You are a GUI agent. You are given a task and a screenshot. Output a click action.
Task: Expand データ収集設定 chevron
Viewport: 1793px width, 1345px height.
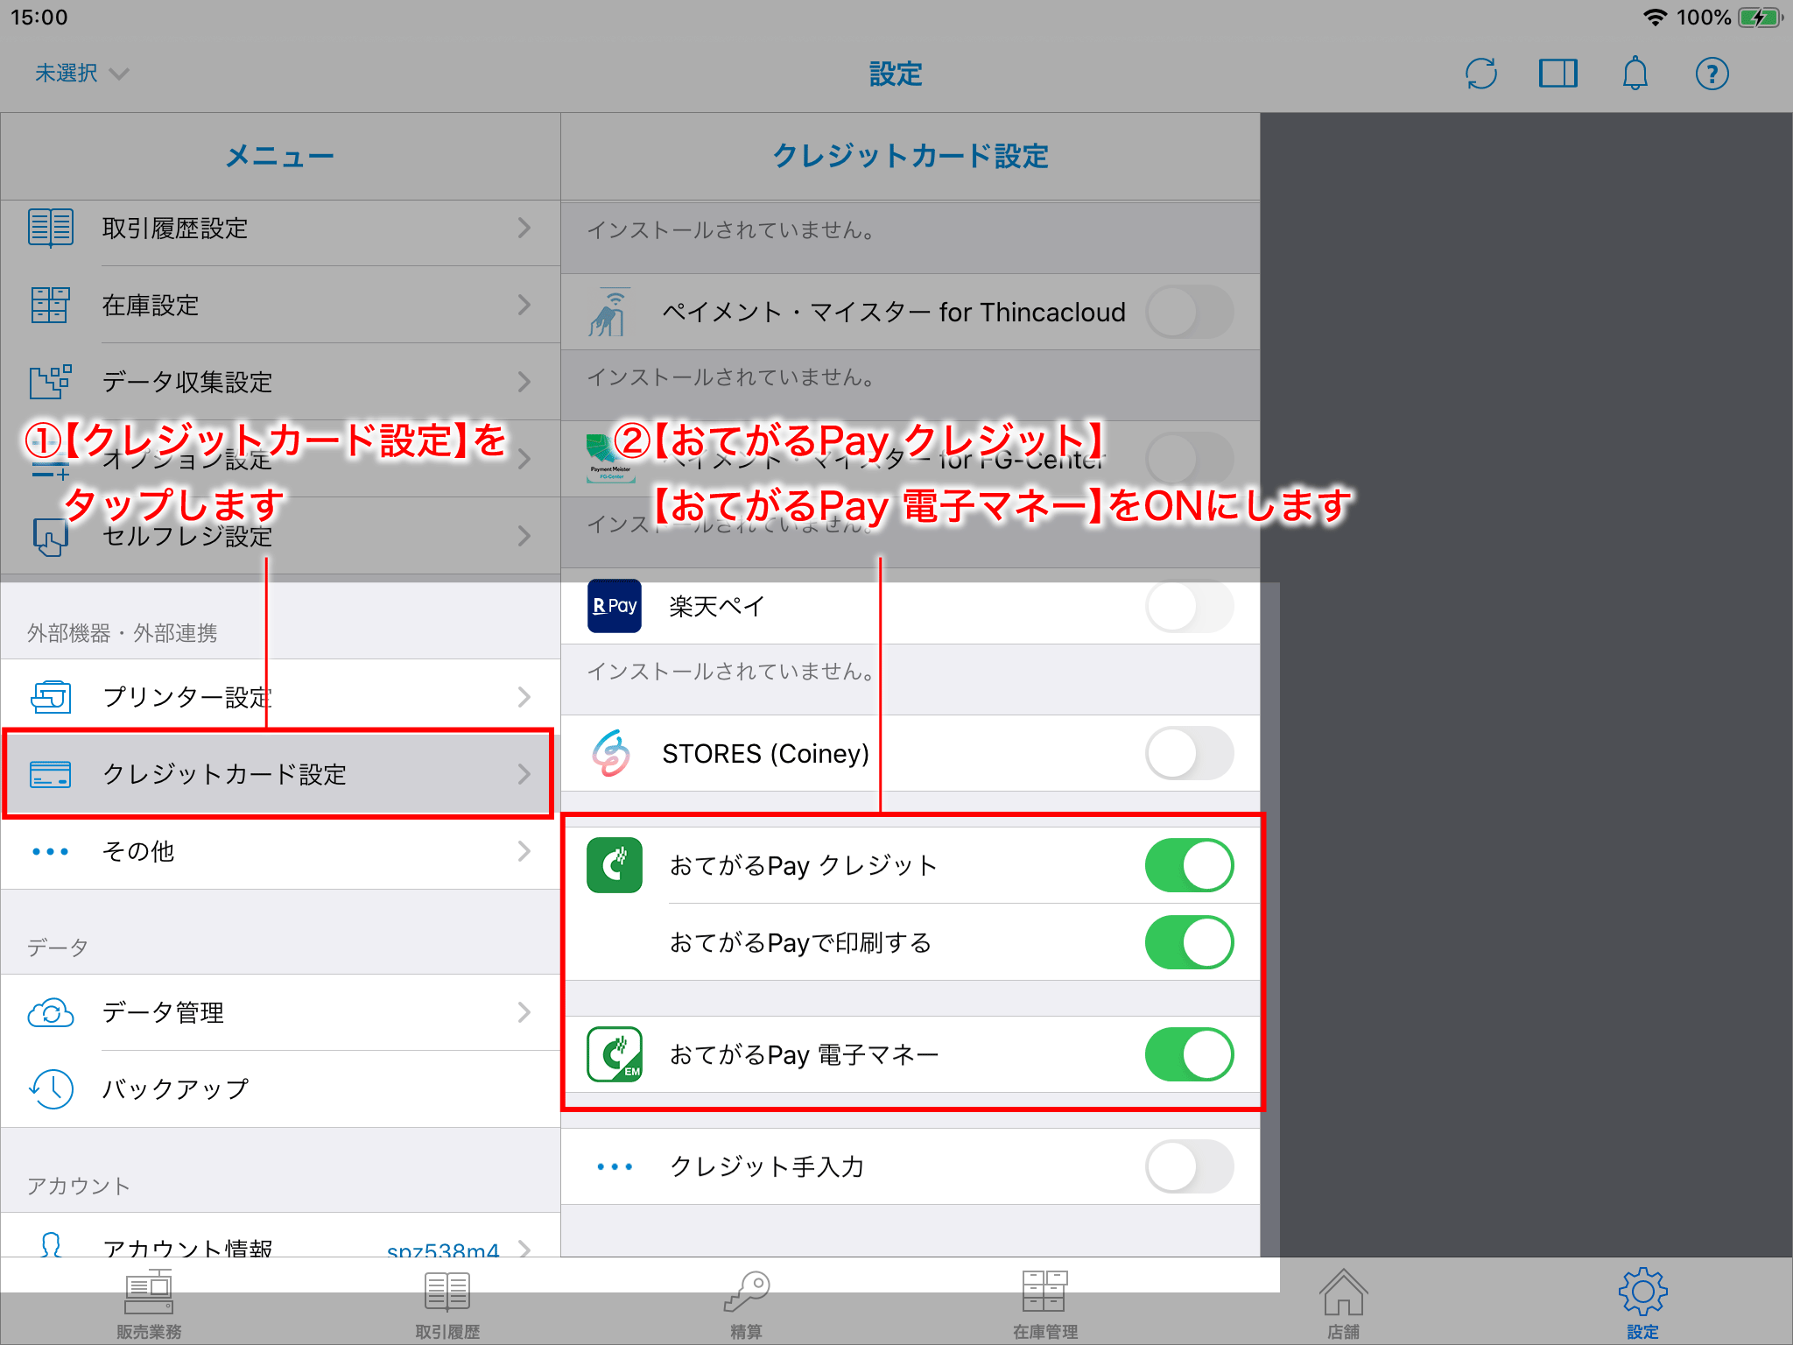524,382
